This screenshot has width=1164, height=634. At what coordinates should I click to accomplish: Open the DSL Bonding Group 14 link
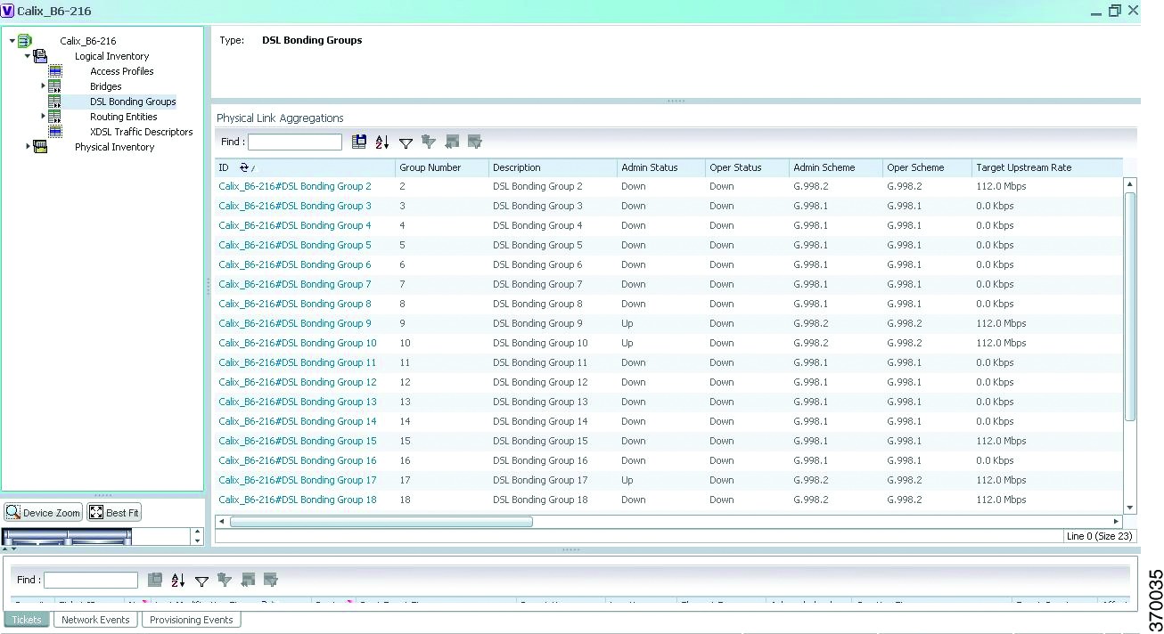point(298,421)
